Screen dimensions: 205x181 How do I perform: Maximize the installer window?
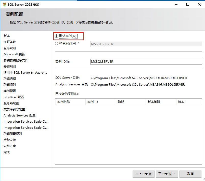point(188,4)
